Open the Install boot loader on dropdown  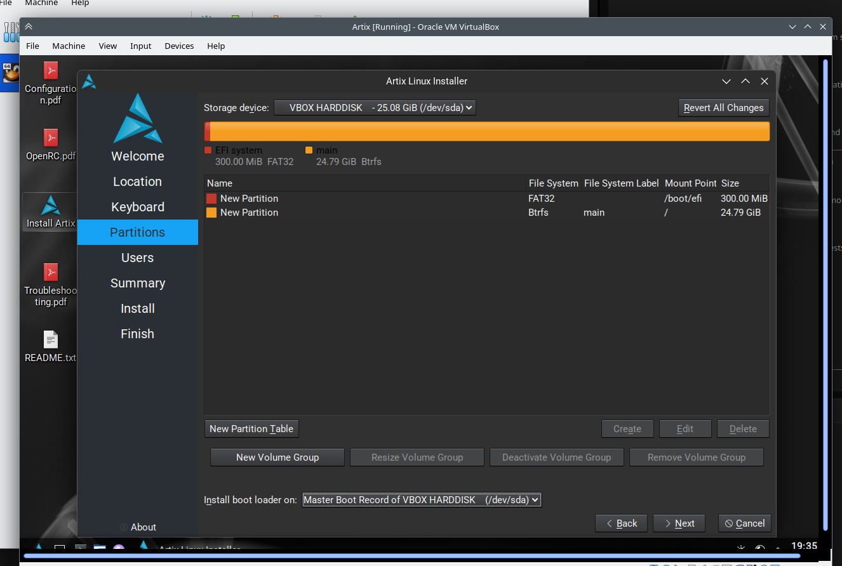point(422,500)
